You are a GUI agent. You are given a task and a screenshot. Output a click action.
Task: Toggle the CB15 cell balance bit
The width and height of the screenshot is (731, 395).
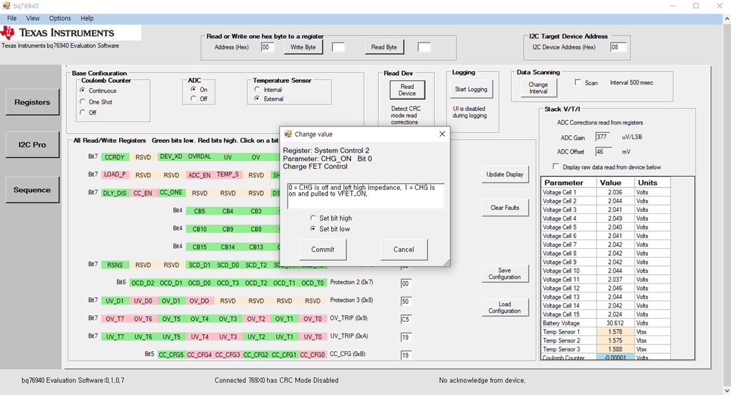(x=200, y=247)
